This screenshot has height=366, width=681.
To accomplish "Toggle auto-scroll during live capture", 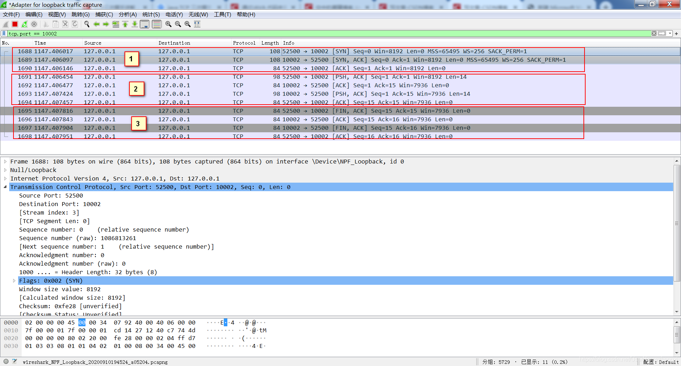I will [145, 24].
